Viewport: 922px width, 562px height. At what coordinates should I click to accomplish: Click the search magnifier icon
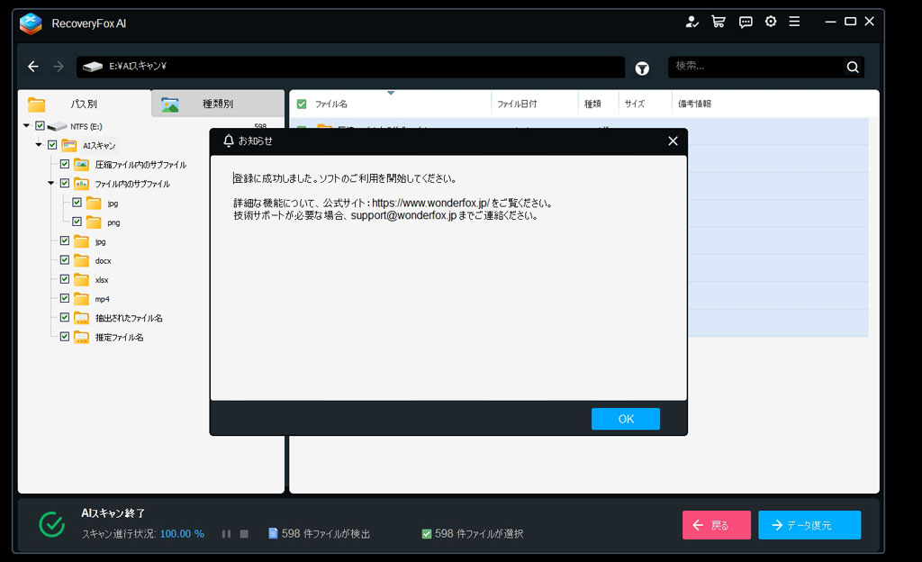852,67
